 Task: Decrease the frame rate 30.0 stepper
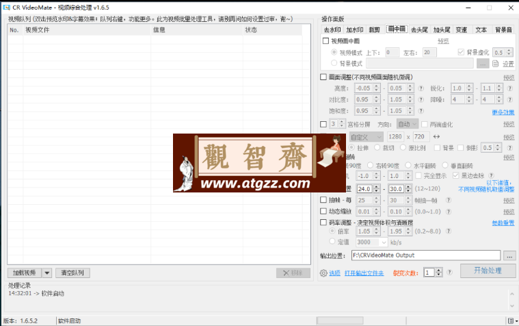click(408, 191)
